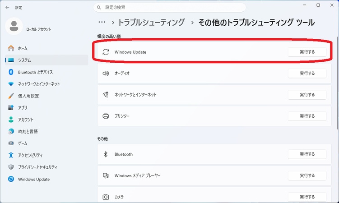Click the network troubleshooter antenna icon

pos(106,95)
